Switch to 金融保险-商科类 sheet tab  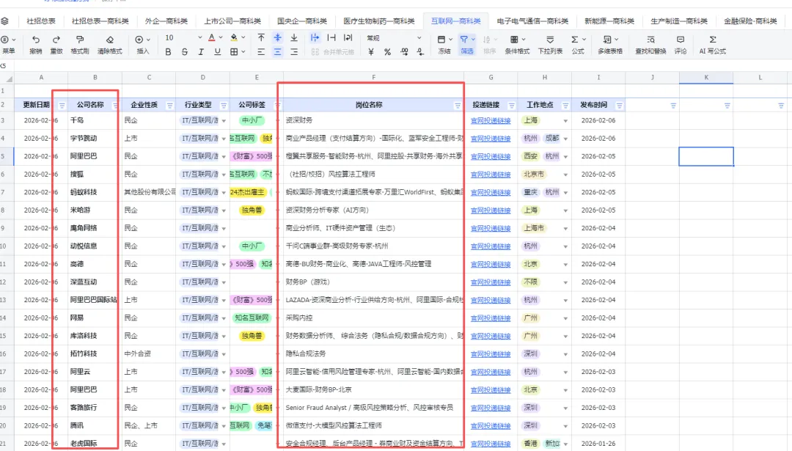point(750,21)
